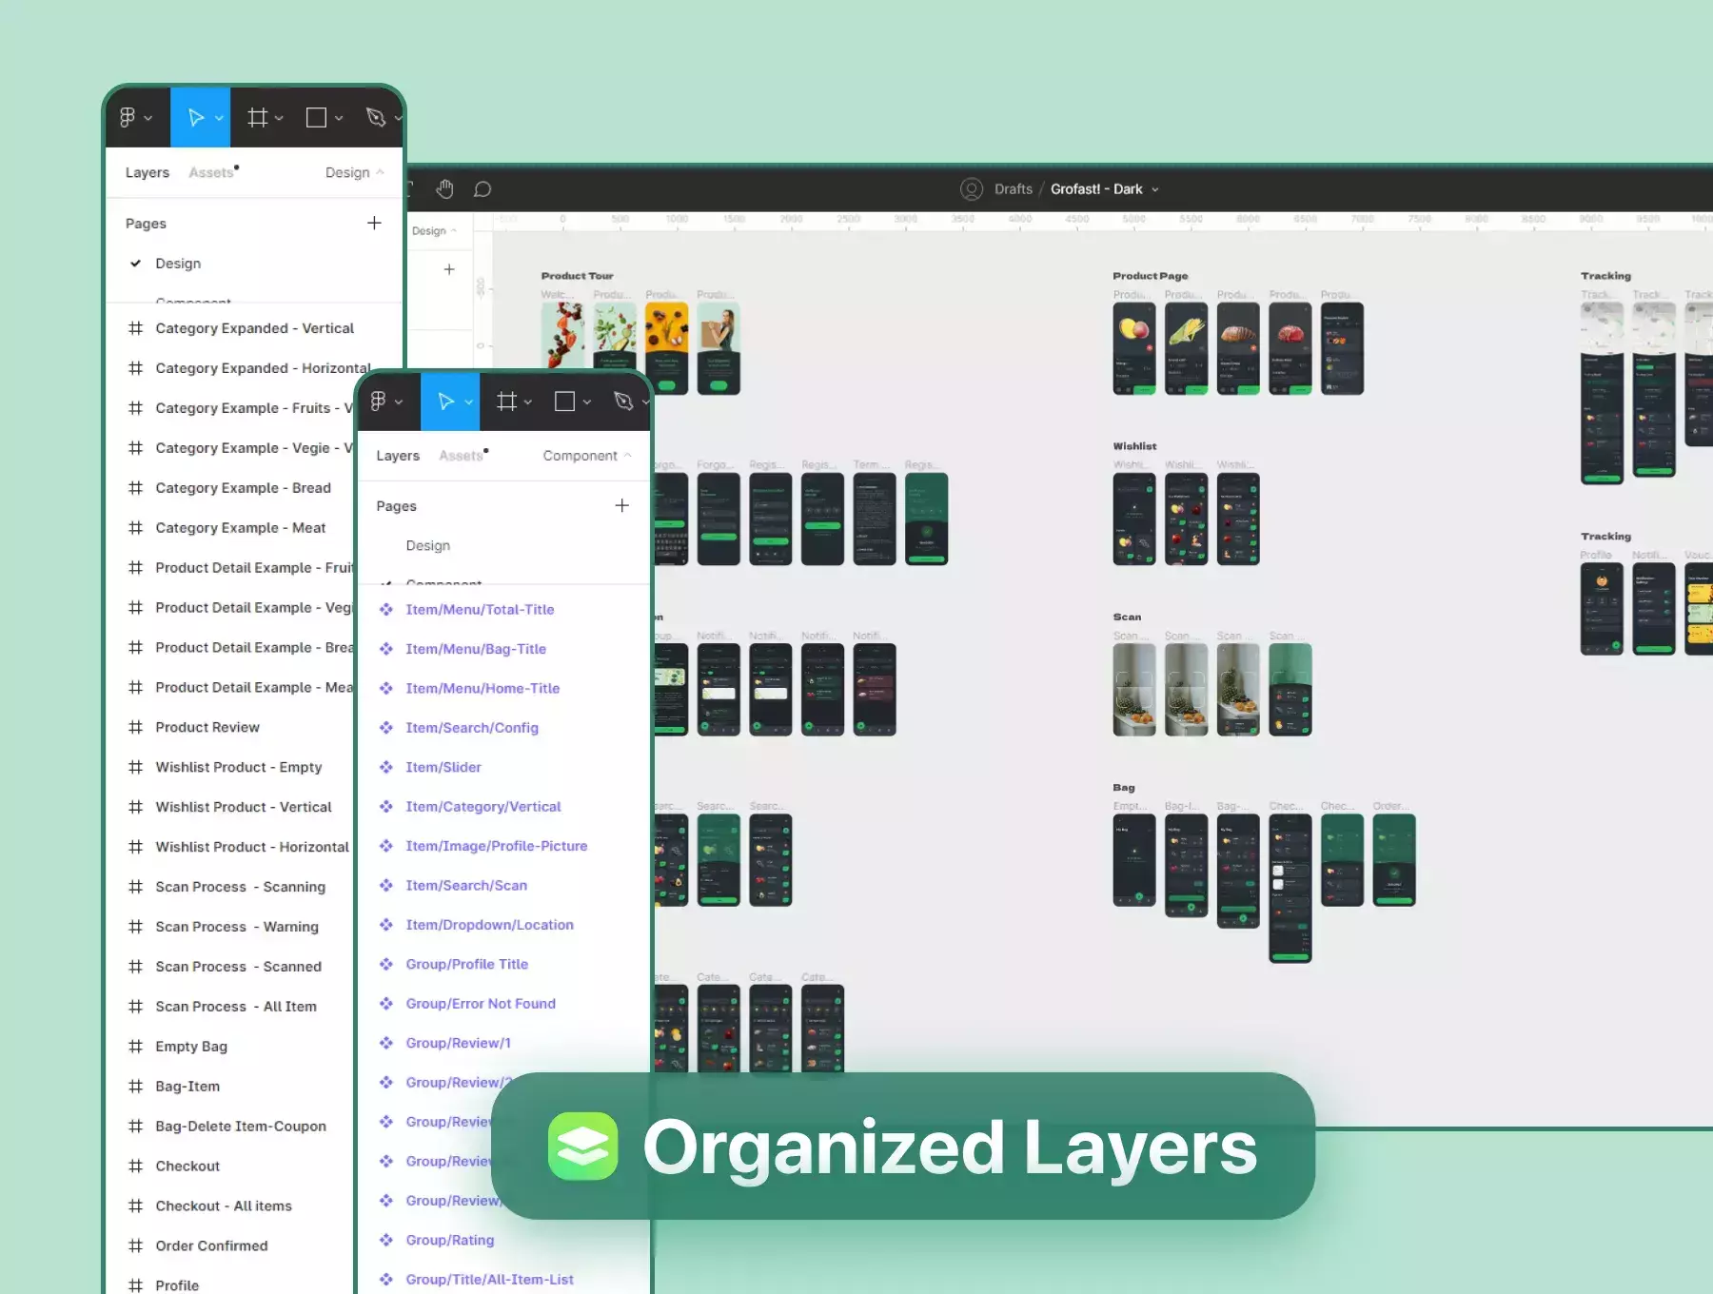1713x1294 pixels.
Task: Open Grofast! - Dark file title dropdown
Action: [x=1155, y=189]
